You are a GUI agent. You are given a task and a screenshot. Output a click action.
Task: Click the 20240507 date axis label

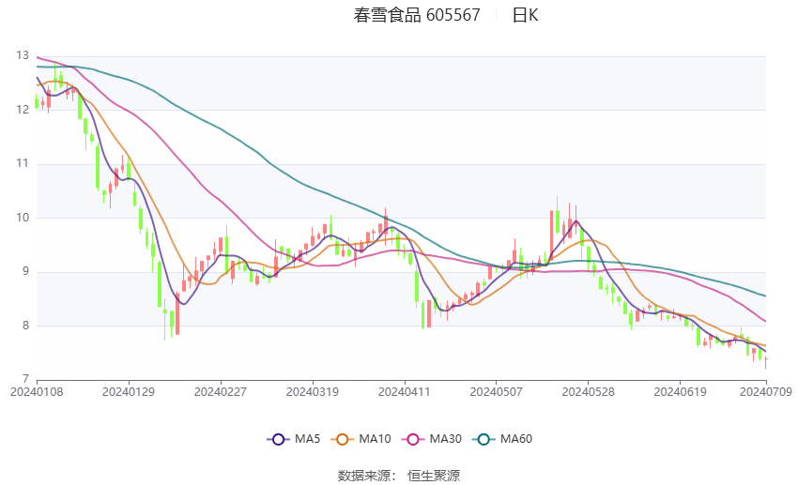tap(497, 392)
